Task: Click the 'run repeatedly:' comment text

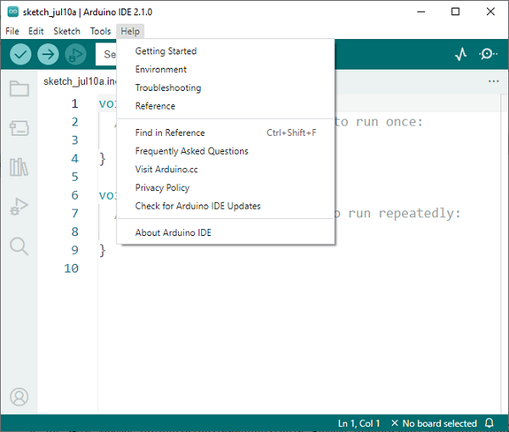Action: 404,213
